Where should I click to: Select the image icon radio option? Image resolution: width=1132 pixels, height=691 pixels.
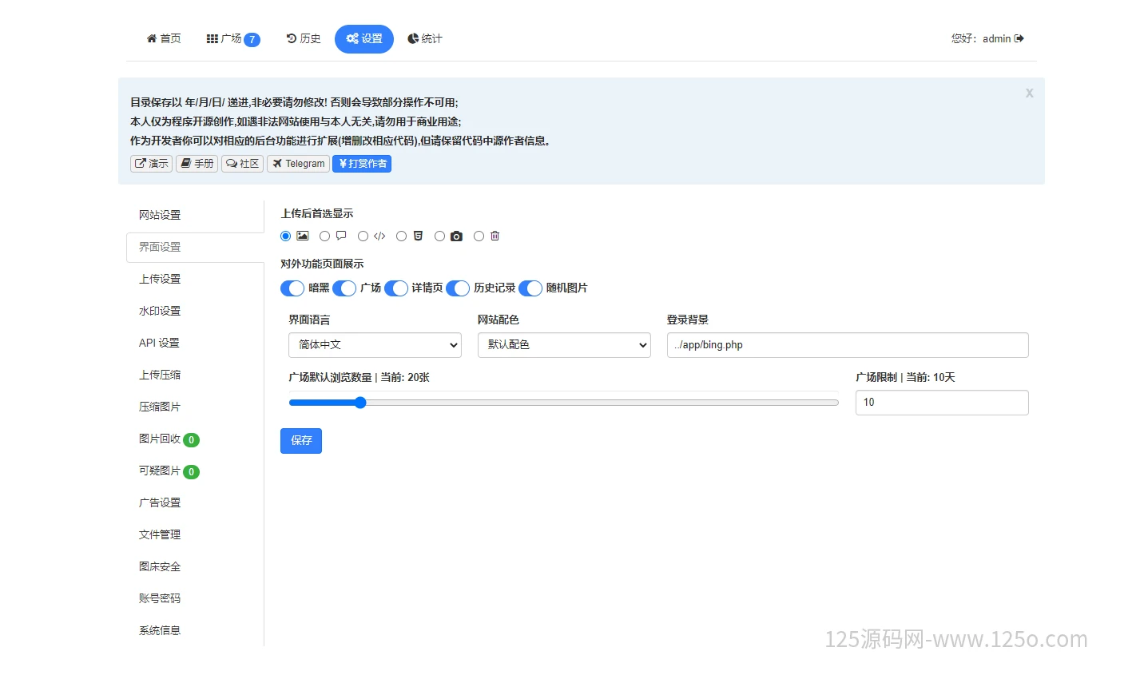click(x=286, y=236)
